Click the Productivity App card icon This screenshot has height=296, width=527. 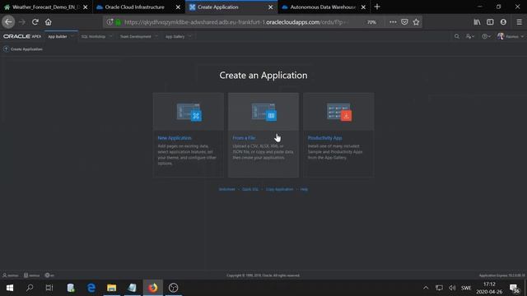[x=339, y=112]
